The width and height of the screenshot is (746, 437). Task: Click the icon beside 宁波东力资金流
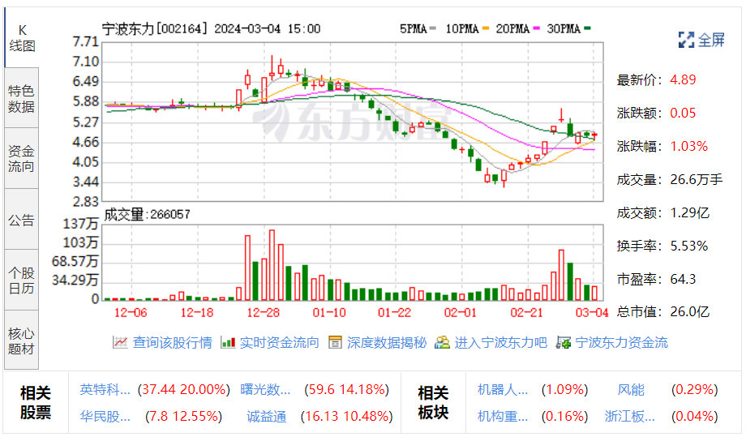point(564,342)
